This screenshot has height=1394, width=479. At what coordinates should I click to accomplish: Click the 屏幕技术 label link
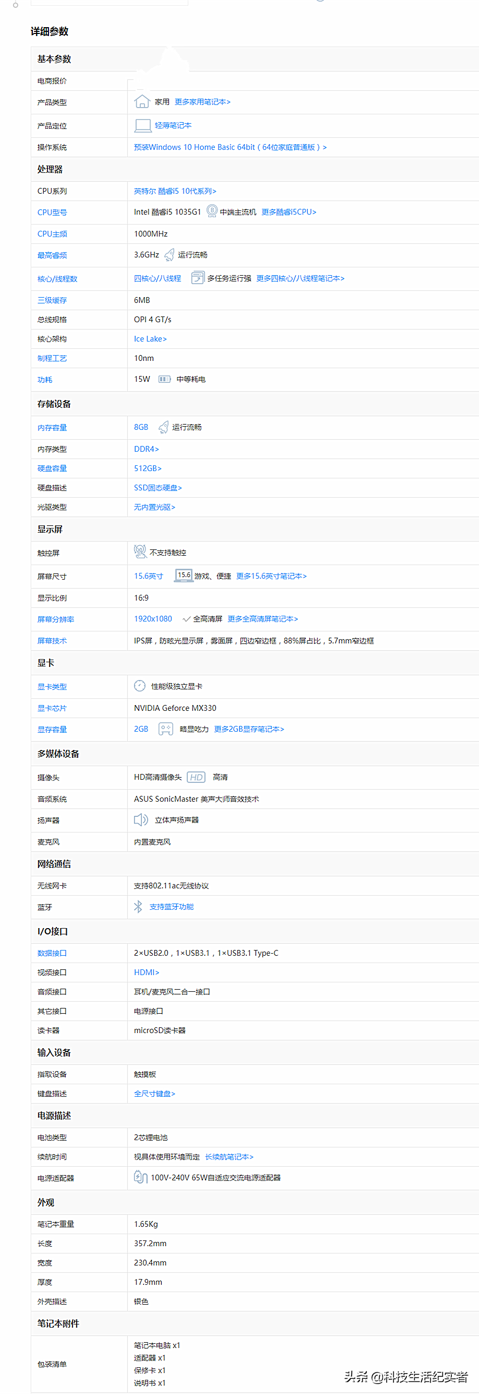52,641
